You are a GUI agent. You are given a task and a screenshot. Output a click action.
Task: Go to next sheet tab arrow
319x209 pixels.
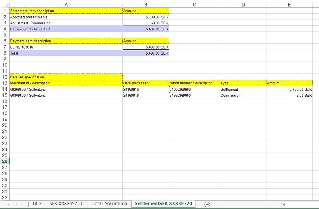tap(16, 205)
